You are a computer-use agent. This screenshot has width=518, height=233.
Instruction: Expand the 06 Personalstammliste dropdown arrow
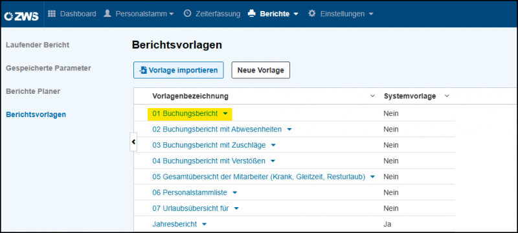(x=235, y=192)
